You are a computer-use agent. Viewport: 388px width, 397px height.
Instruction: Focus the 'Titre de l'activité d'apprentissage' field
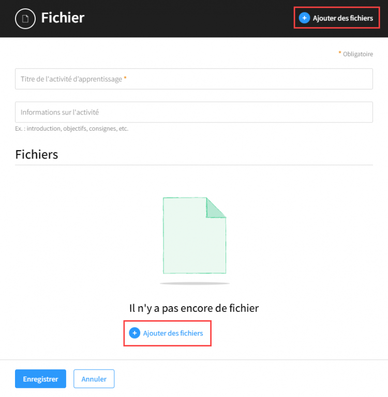(194, 79)
